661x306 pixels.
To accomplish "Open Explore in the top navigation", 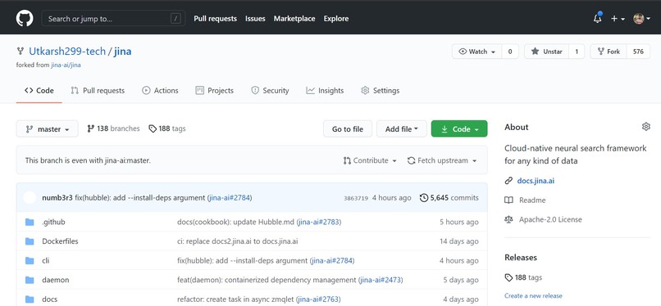I will 336,19.
